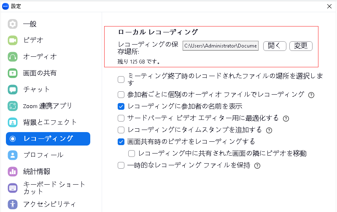Screen dimensions: 337x212
Task: Select the Zoom連携アプリ icon
Action: [13, 106]
